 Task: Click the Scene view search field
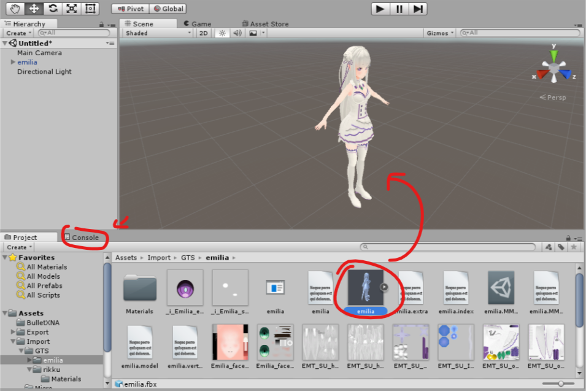coord(520,33)
